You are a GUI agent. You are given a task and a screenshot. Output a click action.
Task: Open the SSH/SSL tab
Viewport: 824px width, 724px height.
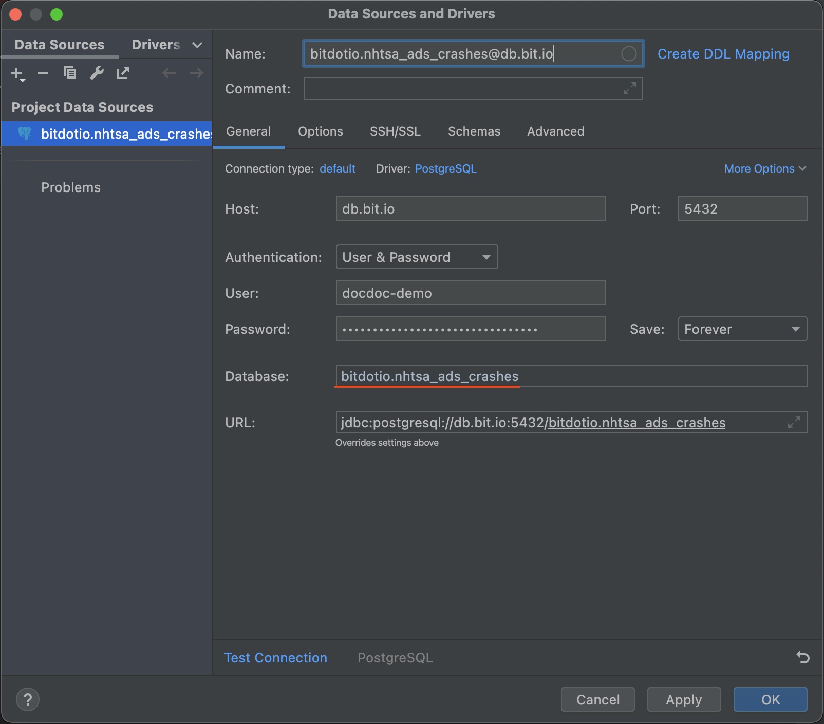coord(395,131)
